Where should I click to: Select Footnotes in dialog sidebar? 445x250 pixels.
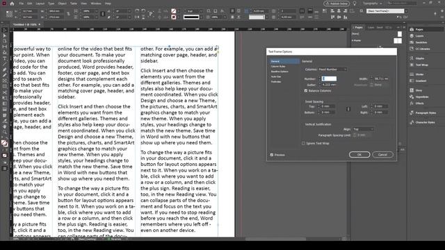click(276, 82)
